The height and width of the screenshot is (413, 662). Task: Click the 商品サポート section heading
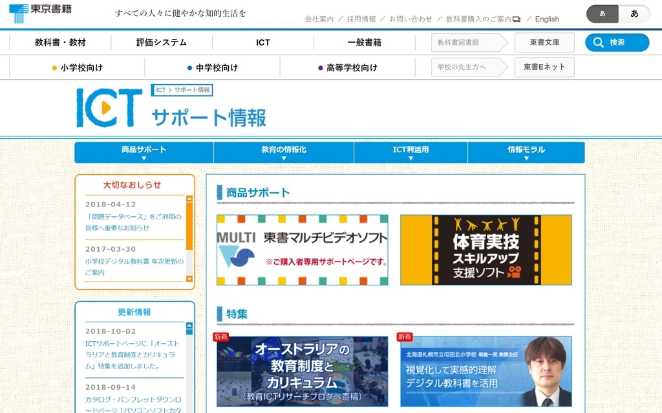click(x=258, y=193)
